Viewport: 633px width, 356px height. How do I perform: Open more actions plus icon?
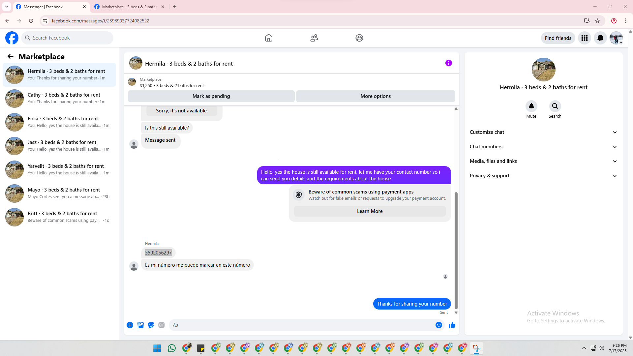(x=130, y=325)
